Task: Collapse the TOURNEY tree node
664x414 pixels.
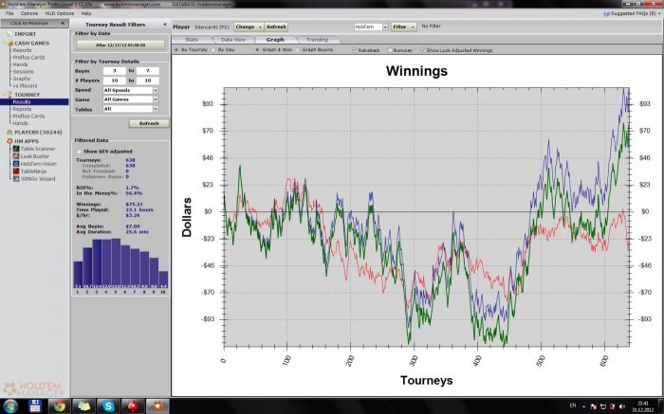Action: pos(4,95)
